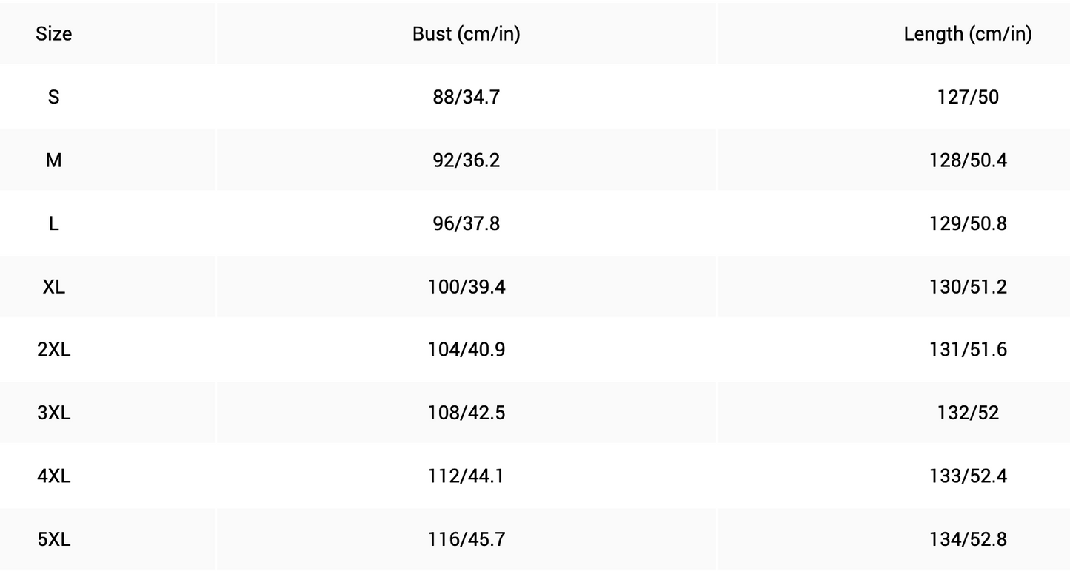Select the 2XL size cell

53,350
